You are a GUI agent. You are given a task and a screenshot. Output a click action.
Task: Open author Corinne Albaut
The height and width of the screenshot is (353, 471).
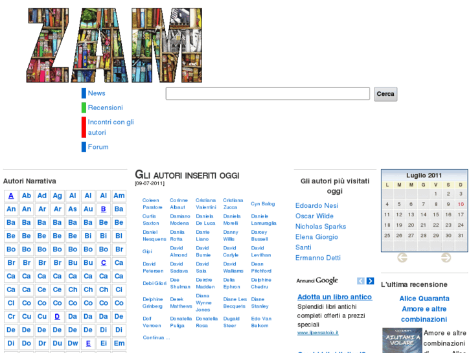(179, 203)
